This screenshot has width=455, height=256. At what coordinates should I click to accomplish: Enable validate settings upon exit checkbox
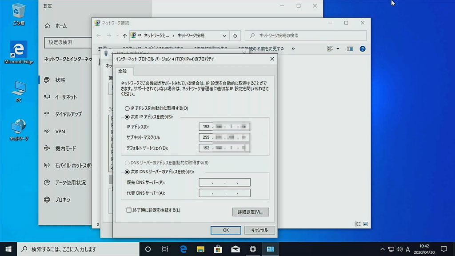coord(129,210)
